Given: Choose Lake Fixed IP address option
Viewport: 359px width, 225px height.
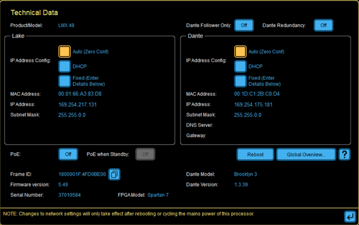Looking at the screenshot, I should 64,81.
